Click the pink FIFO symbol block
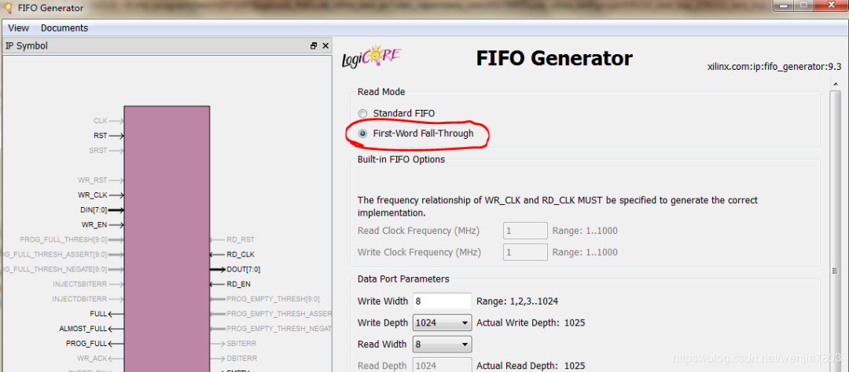The width and height of the screenshot is (849, 372). tap(167, 235)
